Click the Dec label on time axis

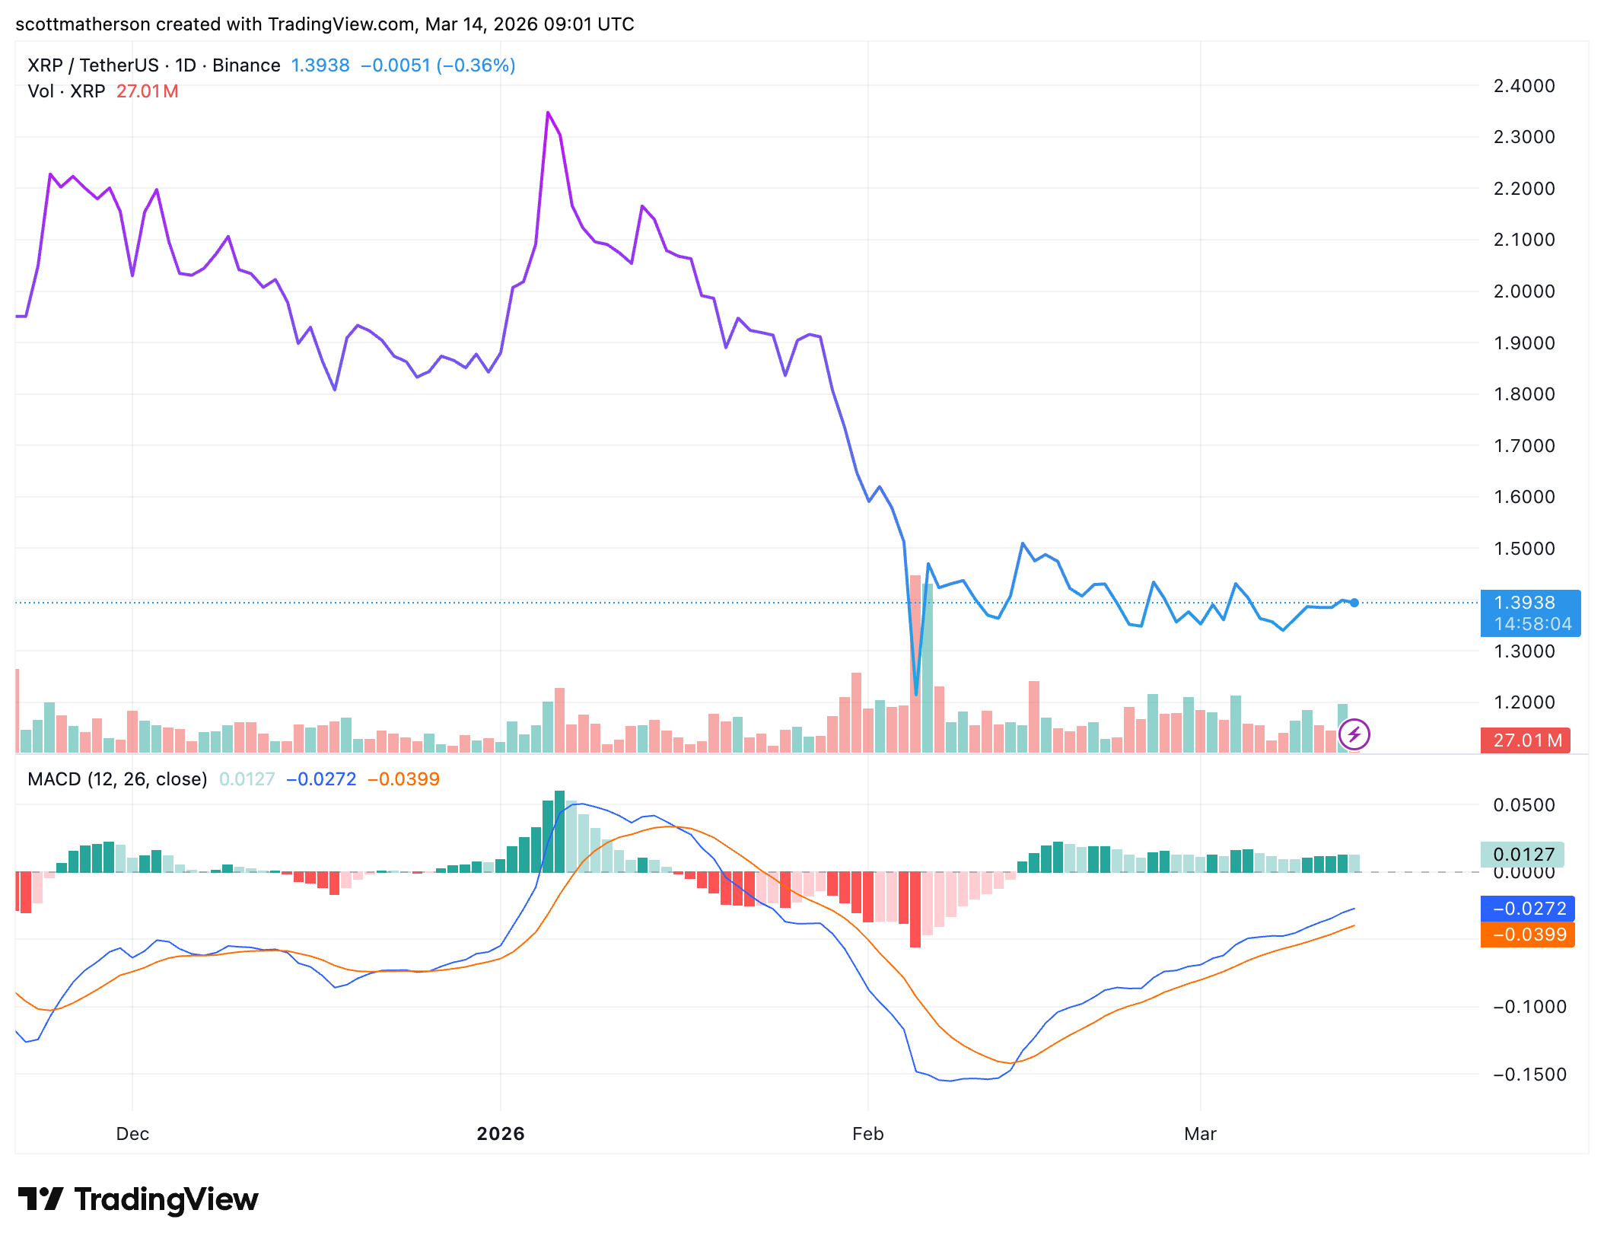point(132,1134)
